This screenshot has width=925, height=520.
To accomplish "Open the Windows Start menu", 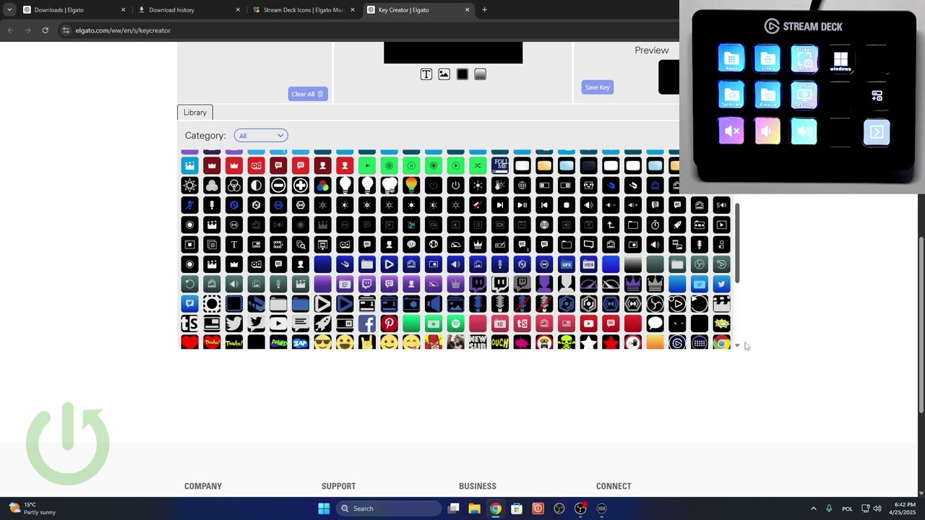I will click(324, 508).
